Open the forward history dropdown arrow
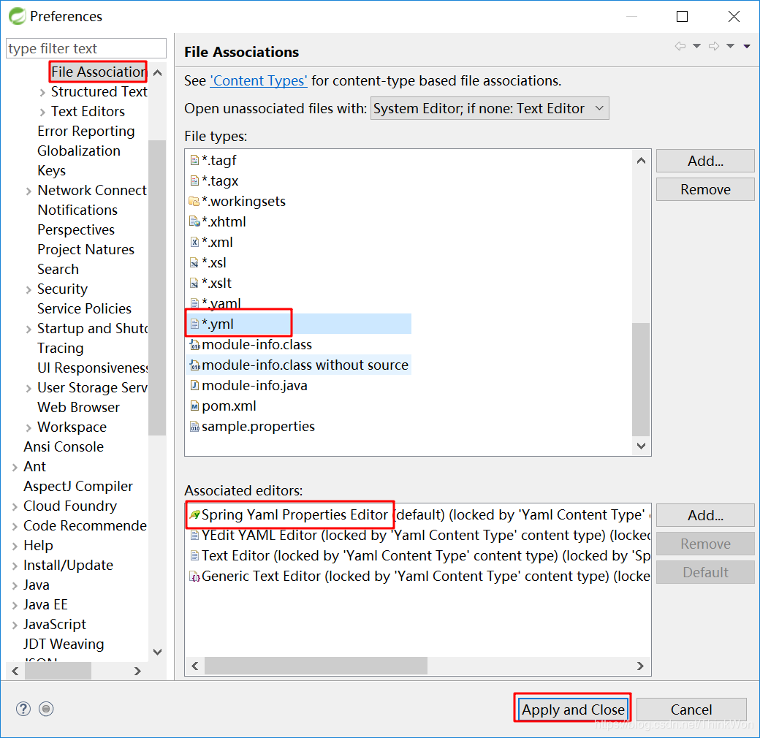Viewport: 760px width, 738px height. (x=731, y=46)
